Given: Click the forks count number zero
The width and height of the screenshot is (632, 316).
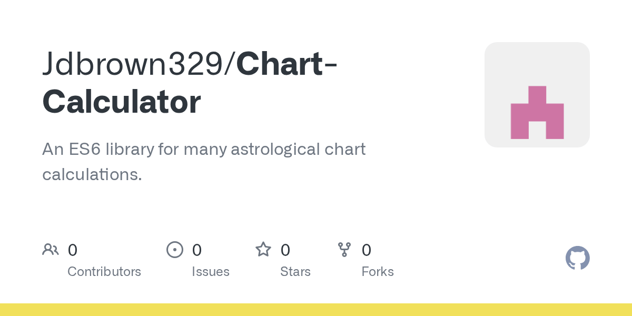Looking at the screenshot, I should tap(367, 250).
